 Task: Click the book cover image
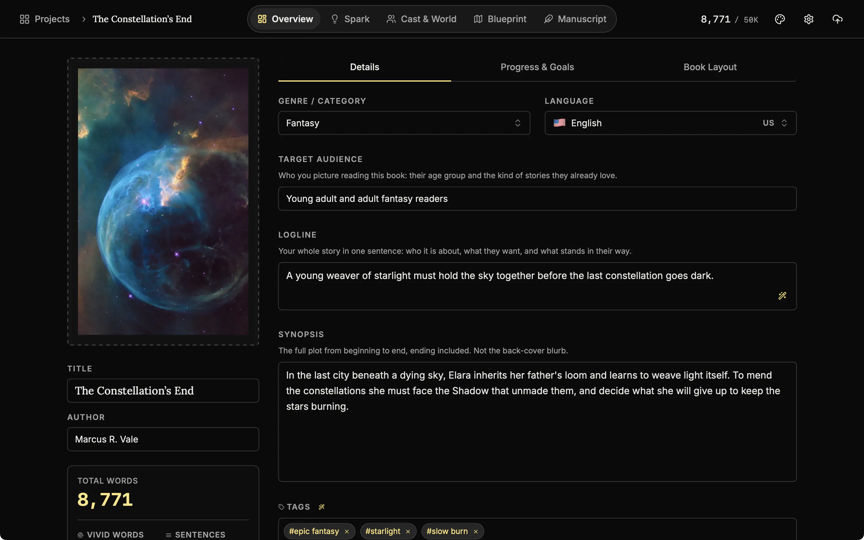coord(163,201)
